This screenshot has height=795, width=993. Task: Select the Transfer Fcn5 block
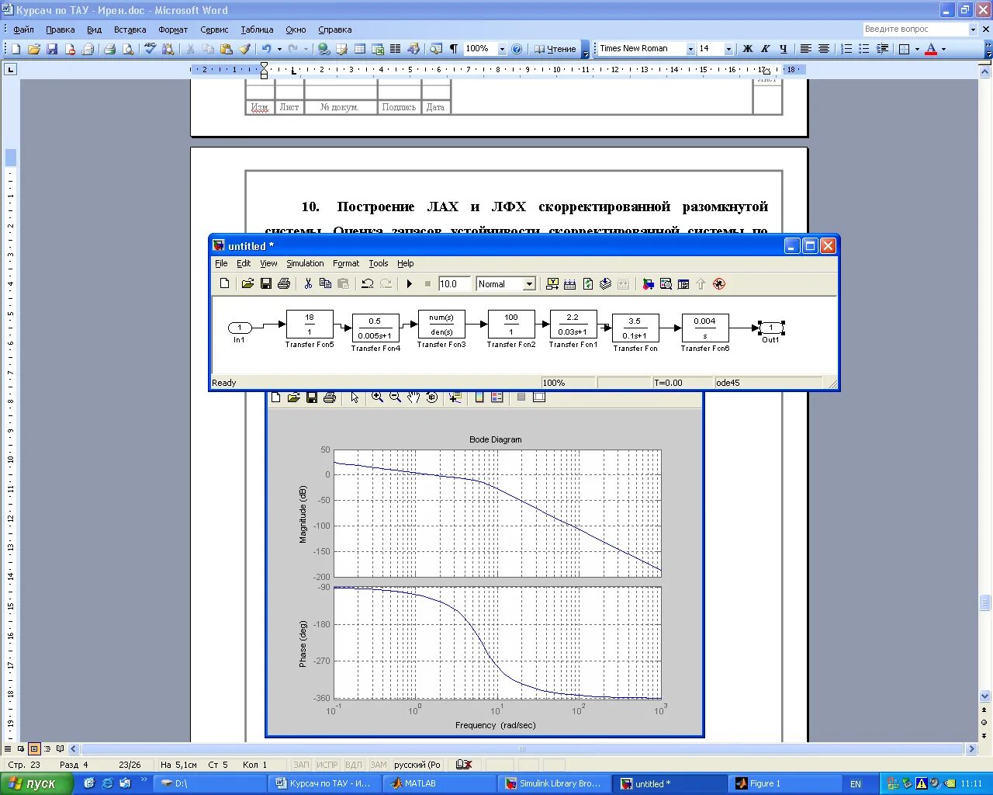coord(310,325)
